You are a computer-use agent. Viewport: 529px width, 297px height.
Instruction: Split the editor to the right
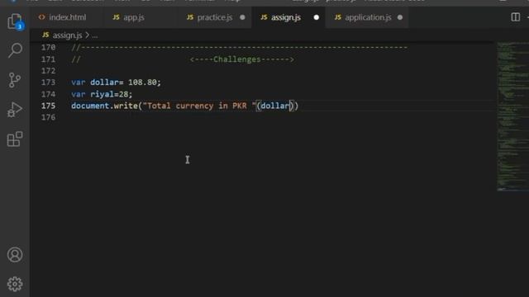(516, 17)
